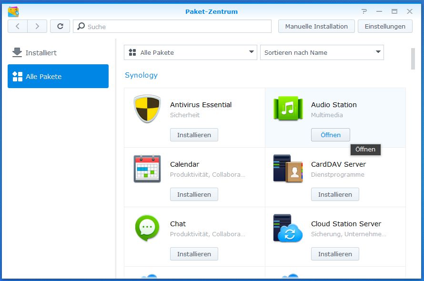Viewport: 424px width, 281px height.
Task: Click the CardDAV Server package name
Action: [338, 164]
